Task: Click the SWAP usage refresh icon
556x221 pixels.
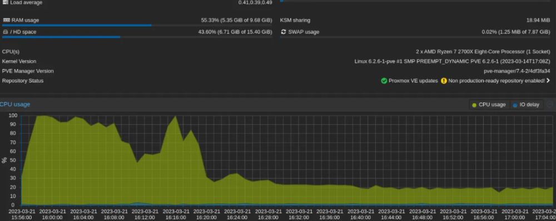Action: pos(284,32)
